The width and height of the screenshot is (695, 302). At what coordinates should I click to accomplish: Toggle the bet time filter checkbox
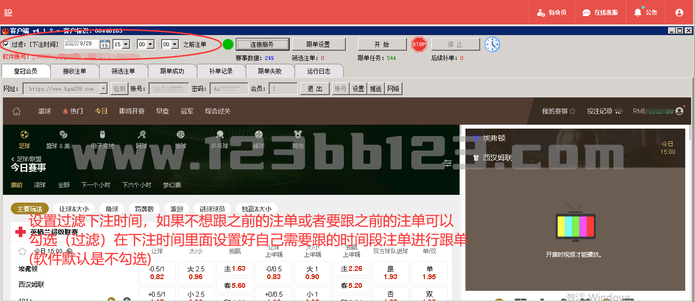click(6, 44)
